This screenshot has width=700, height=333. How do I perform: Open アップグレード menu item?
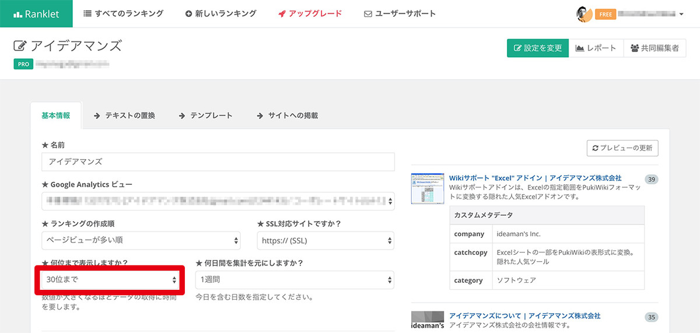pos(310,13)
